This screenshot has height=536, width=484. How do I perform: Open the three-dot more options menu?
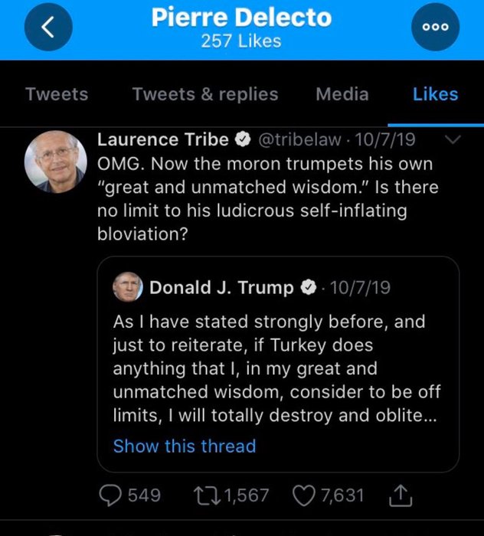pos(433,28)
